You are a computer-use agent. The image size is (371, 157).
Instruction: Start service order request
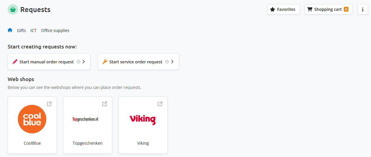tap(136, 62)
